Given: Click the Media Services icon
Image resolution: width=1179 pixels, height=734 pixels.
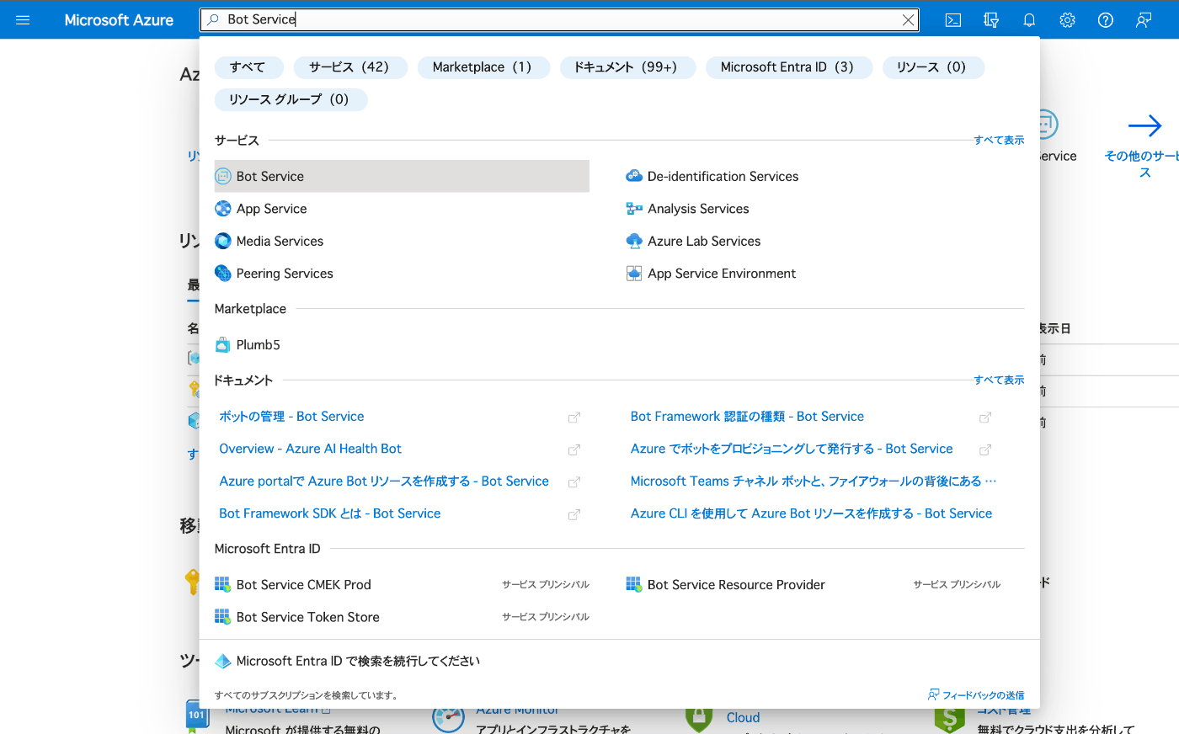Looking at the screenshot, I should click(223, 241).
